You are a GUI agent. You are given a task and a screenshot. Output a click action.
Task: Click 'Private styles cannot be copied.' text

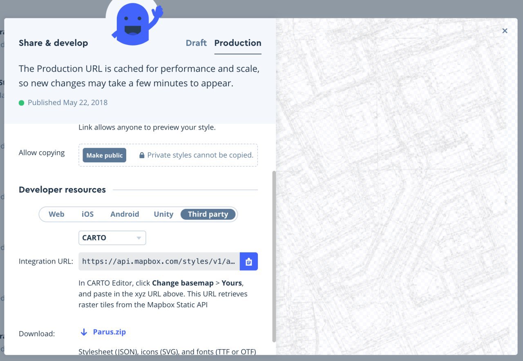(x=200, y=155)
